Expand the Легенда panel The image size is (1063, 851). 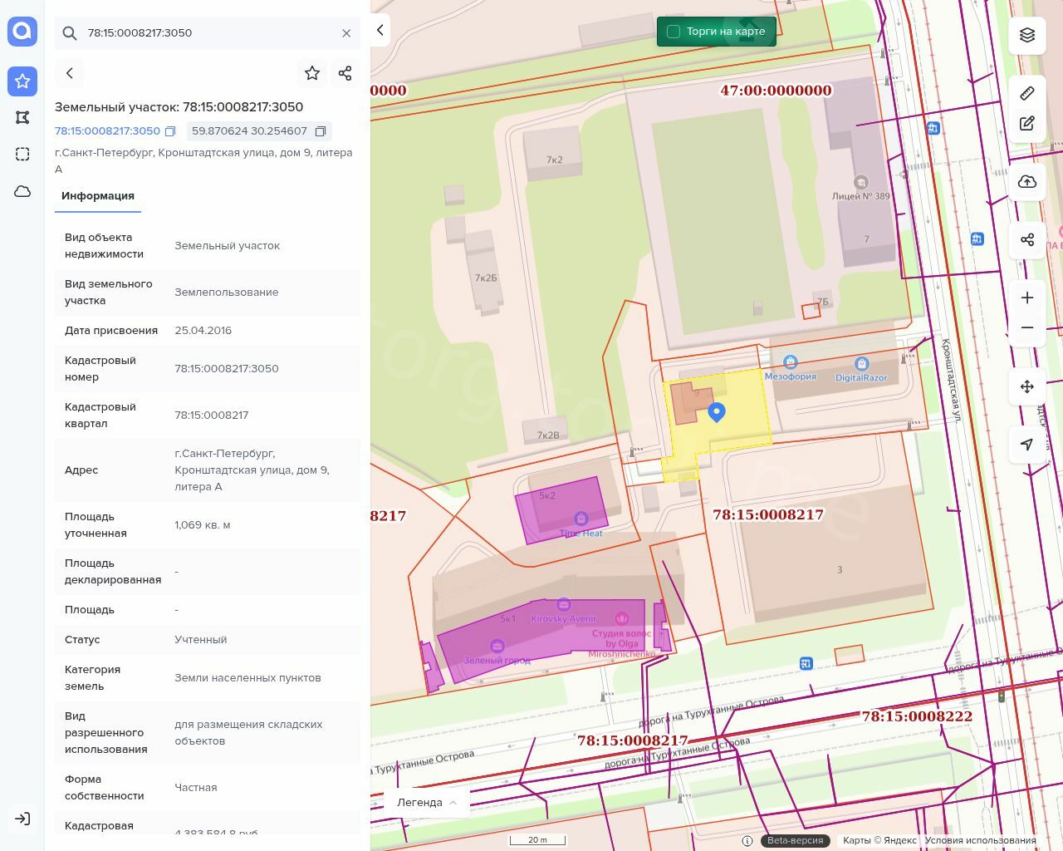427,802
